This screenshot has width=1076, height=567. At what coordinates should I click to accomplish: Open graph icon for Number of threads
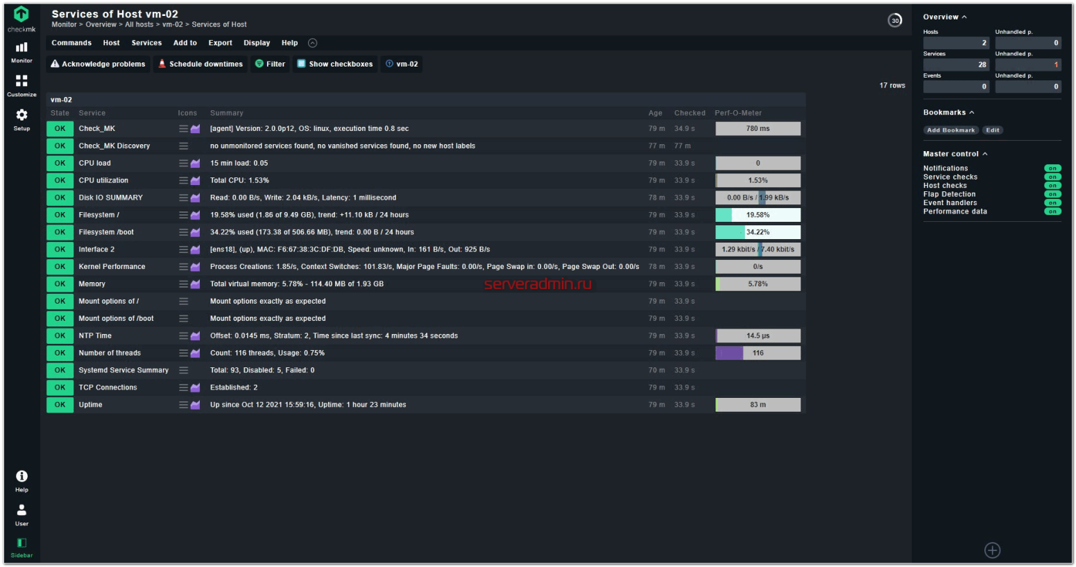click(x=196, y=354)
